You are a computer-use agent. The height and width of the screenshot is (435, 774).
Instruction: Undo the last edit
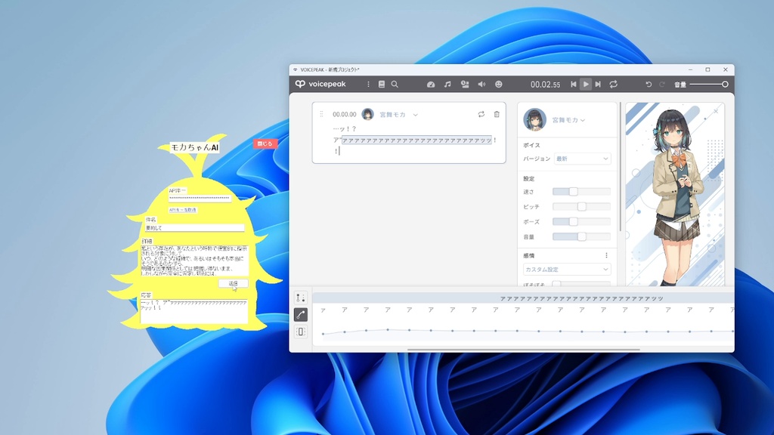(649, 85)
